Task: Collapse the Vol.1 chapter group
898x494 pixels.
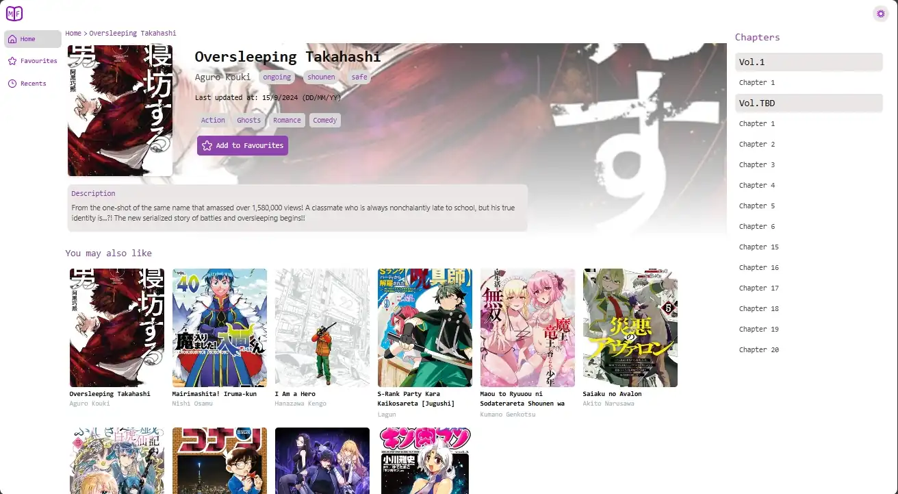Action: pos(809,62)
